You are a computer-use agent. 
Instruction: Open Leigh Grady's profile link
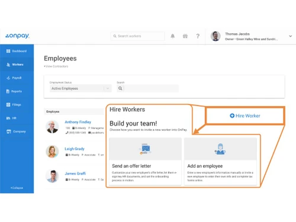[75, 149]
